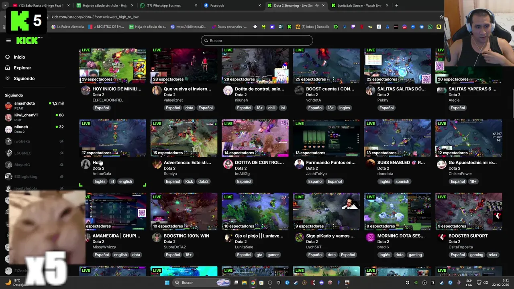Open niluneh in Siguiendo list
514x289 pixels.
pos(34,129)
